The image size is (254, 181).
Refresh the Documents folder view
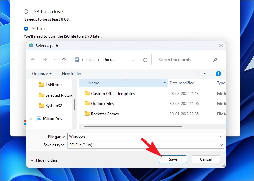coord(145,60)
